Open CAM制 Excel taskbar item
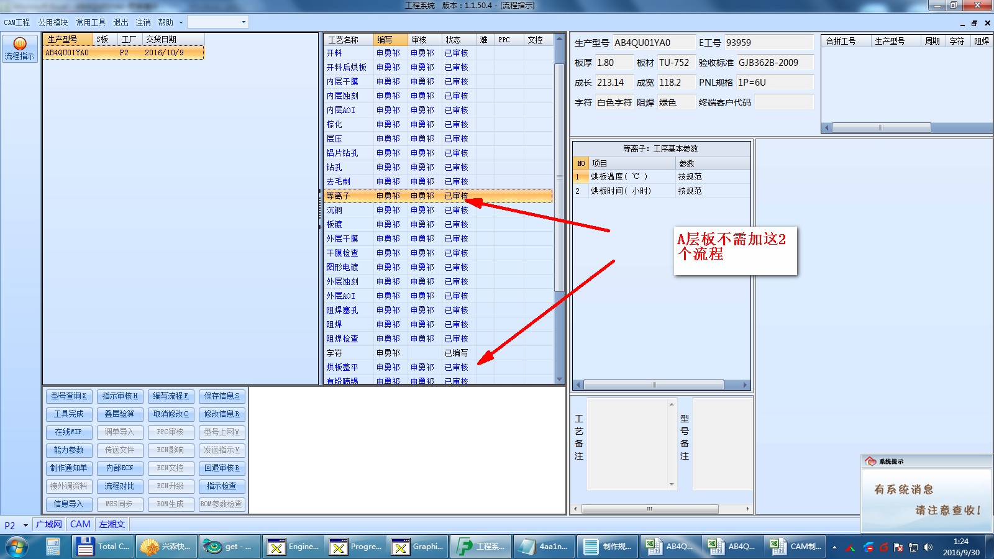The width and height of the screenshot is (994, 559). [x=796, y=547]
